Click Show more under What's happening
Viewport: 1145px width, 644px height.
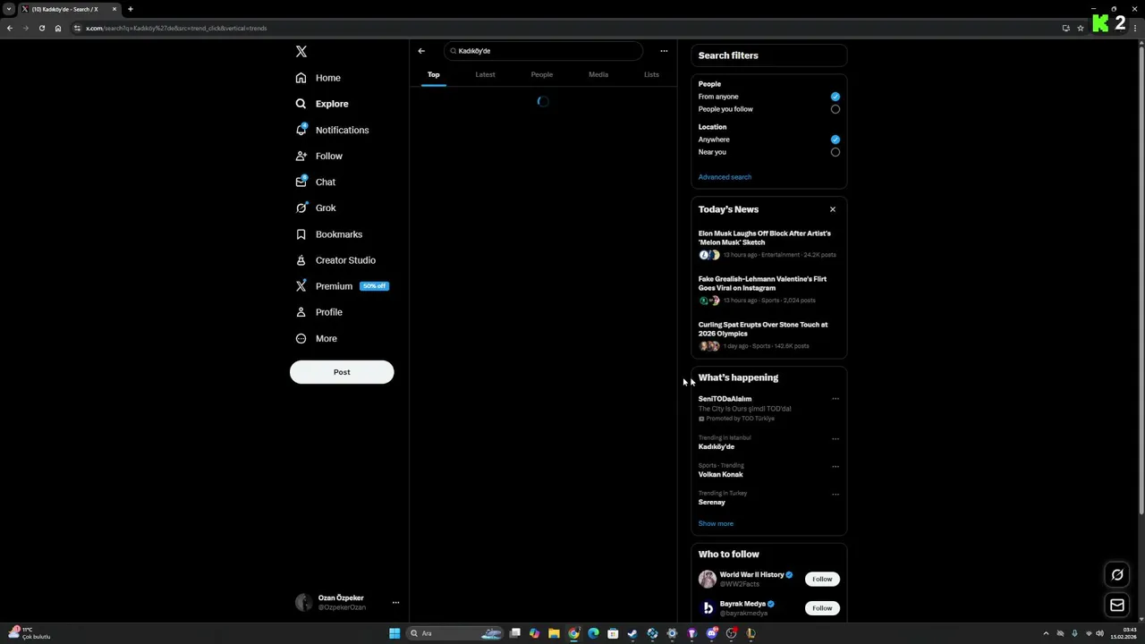pyautogui.click(x=716, y=524)
